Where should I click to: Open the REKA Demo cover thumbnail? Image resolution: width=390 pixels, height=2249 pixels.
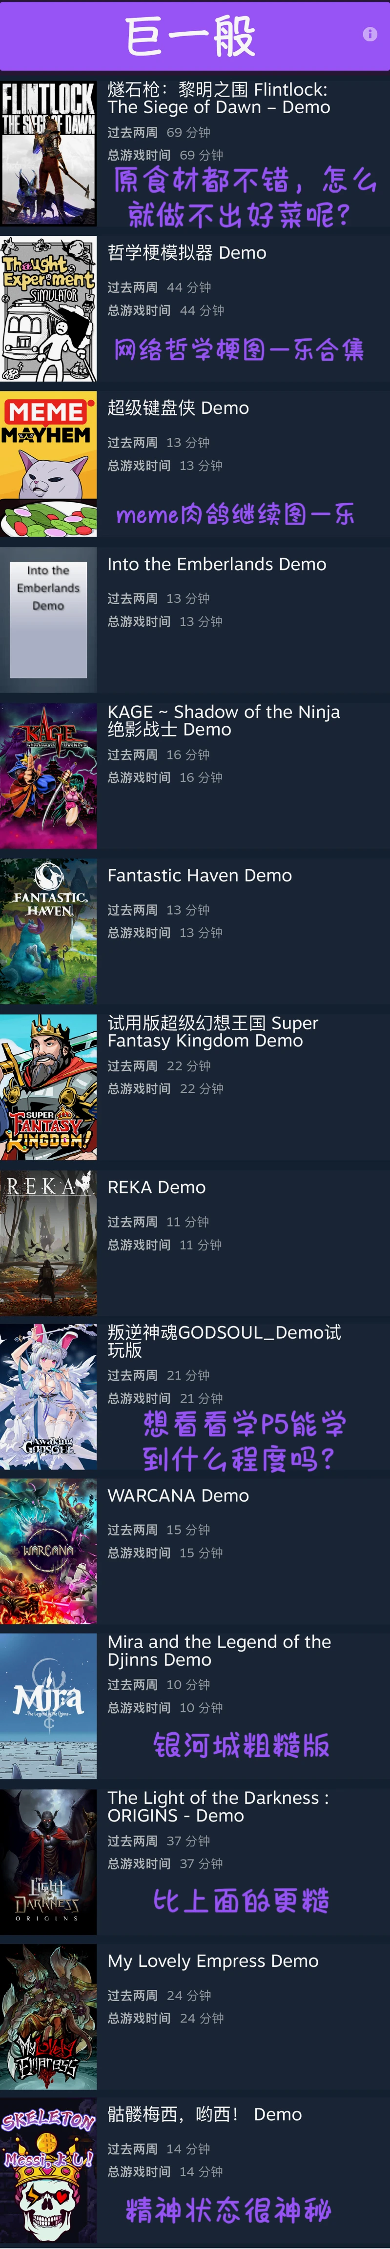(x=48, y=1243)
